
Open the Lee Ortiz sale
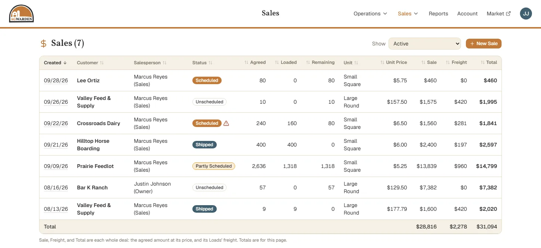(x=88, y=80)
